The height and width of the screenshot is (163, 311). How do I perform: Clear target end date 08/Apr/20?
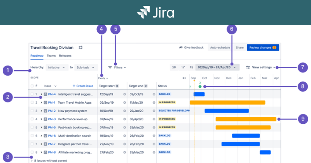154,119
